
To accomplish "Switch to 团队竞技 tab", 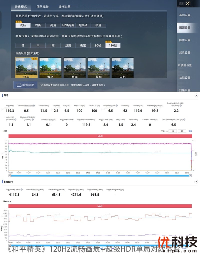I will coord(43,7).
